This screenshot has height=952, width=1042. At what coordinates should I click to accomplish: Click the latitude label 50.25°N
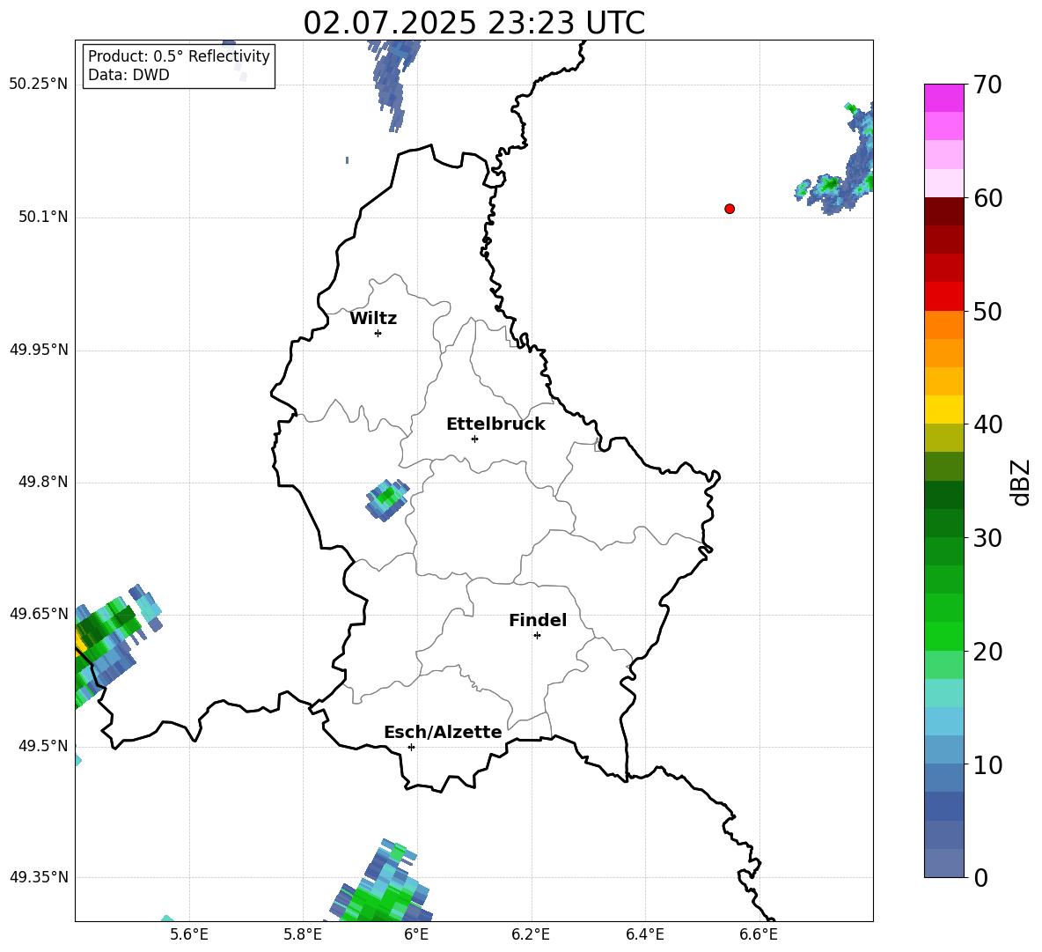point(38,85)
